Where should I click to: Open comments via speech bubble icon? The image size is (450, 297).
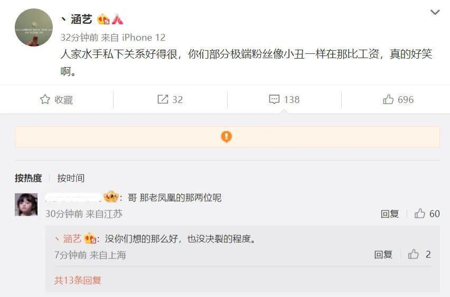coord(274,99)
